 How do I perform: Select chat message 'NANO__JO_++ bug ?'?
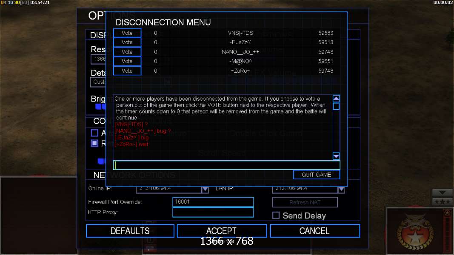pyautogui.click(x=143, y=131)
